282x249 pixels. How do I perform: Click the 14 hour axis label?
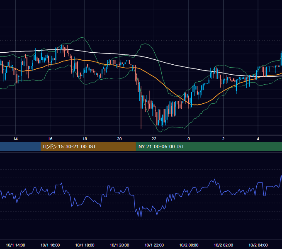tap(15, 139)
